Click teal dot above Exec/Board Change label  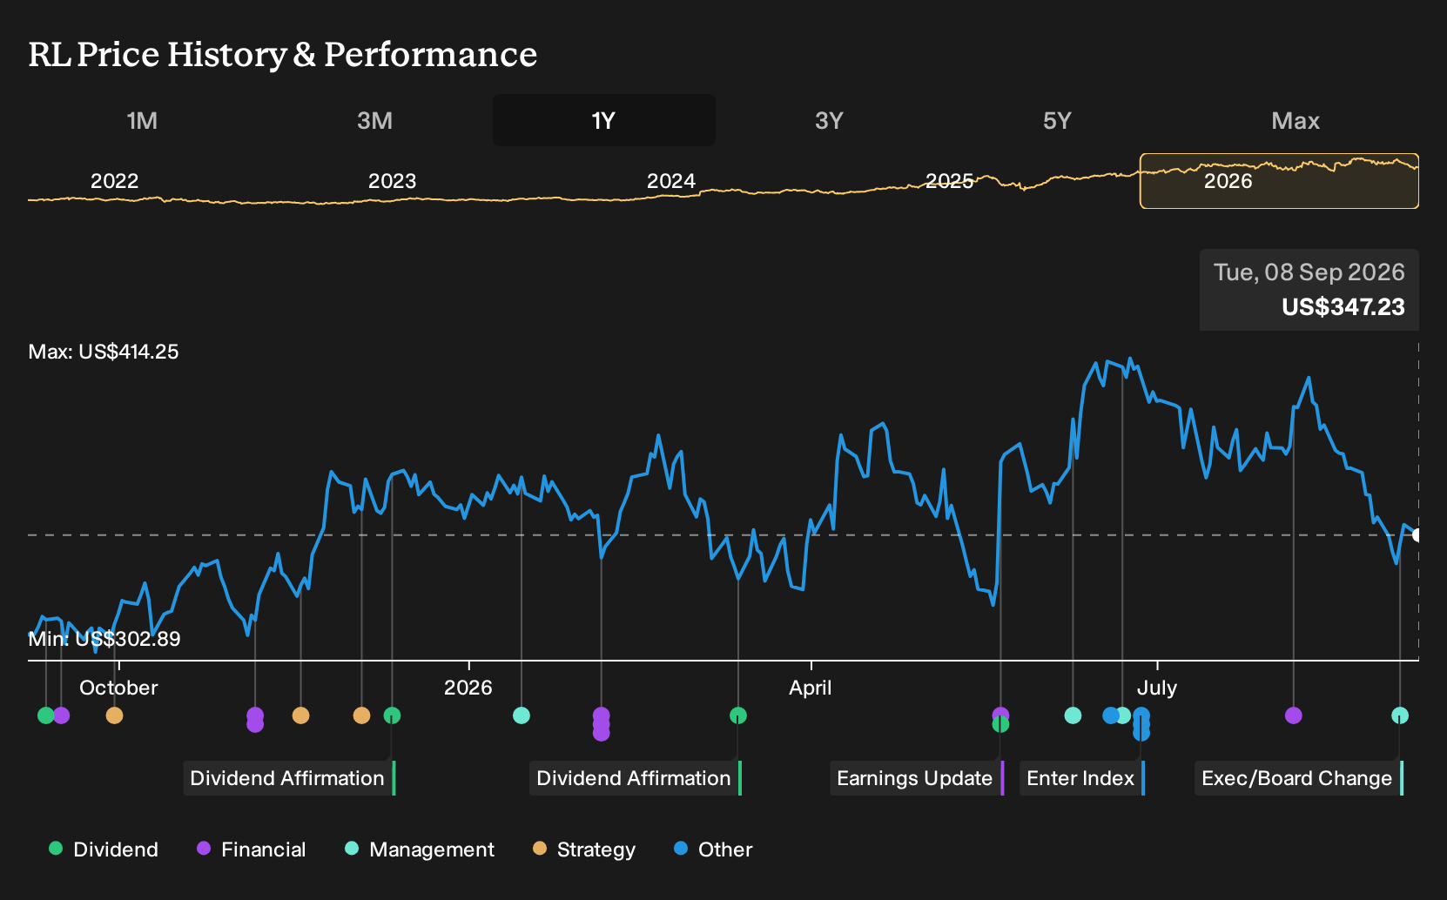pos(1400,715)
